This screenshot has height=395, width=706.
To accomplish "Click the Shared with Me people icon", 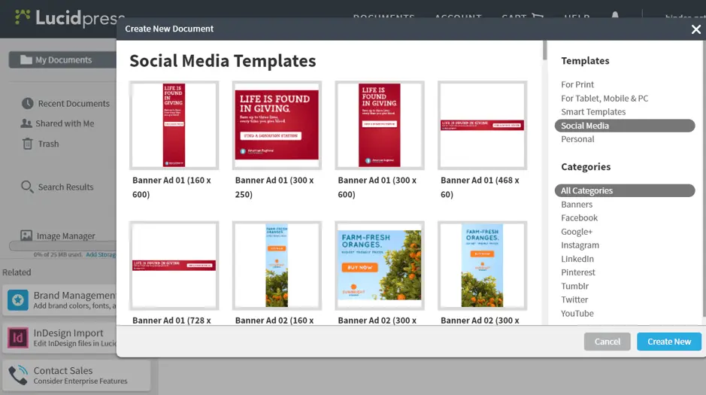I will click(x=27, y=123).
